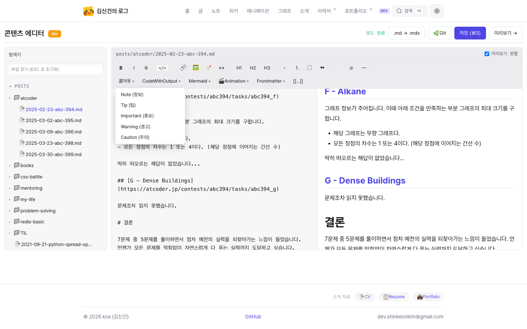
Task: Open the GitHub footer link
Action: pos(253,317)
